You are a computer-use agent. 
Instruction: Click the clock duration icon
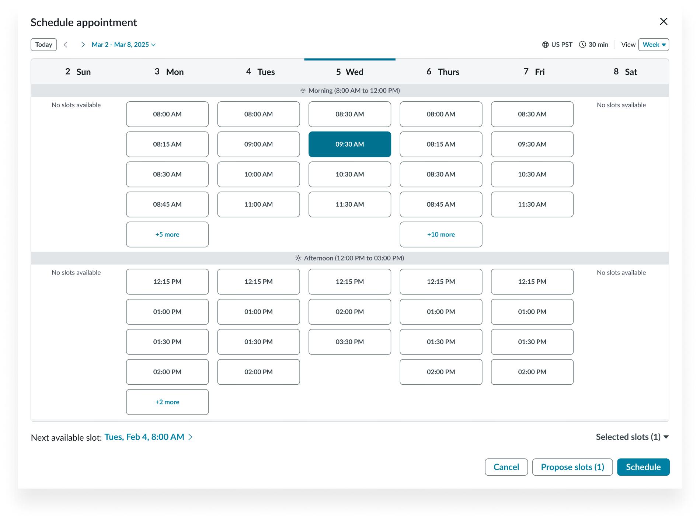coord(582,45)
